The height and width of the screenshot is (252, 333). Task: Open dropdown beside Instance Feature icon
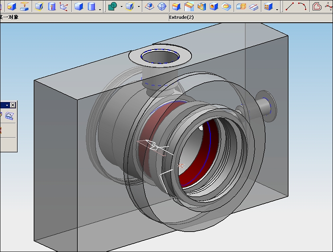click(x=277, y=10)
